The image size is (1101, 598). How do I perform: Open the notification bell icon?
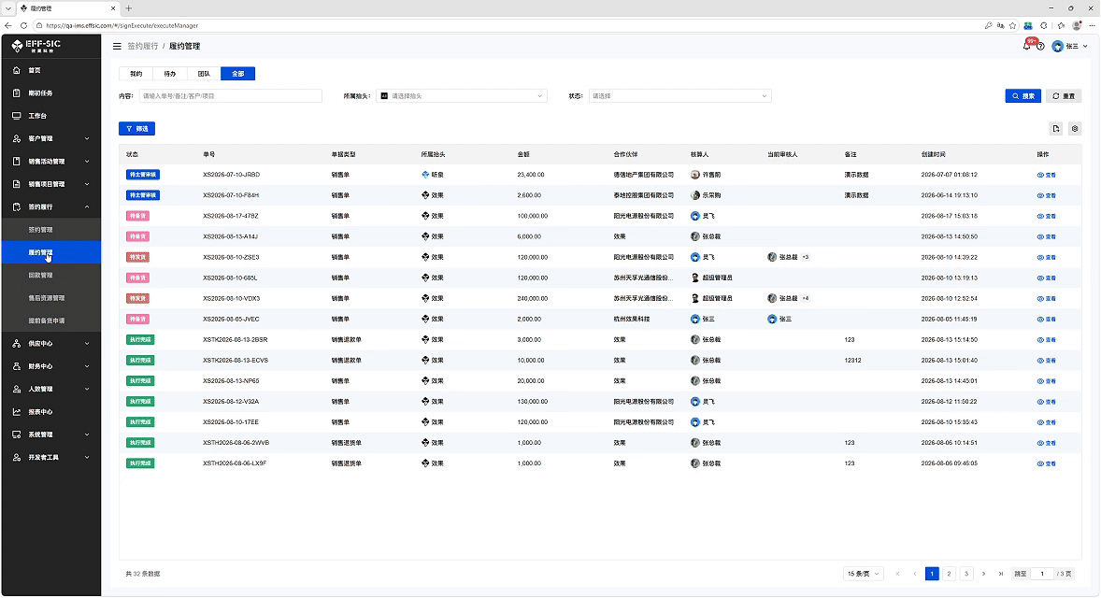[x=1026, y=47]
